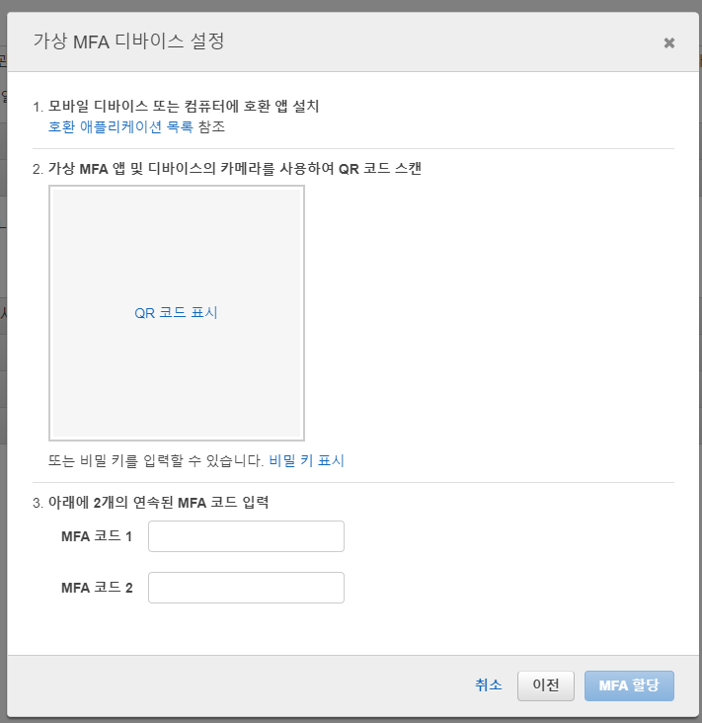Click the MFA 코드 2 label
The image size is (702, 723).
coord(97,588)
